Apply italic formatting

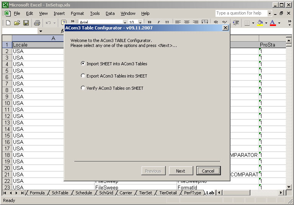[158, 23]
